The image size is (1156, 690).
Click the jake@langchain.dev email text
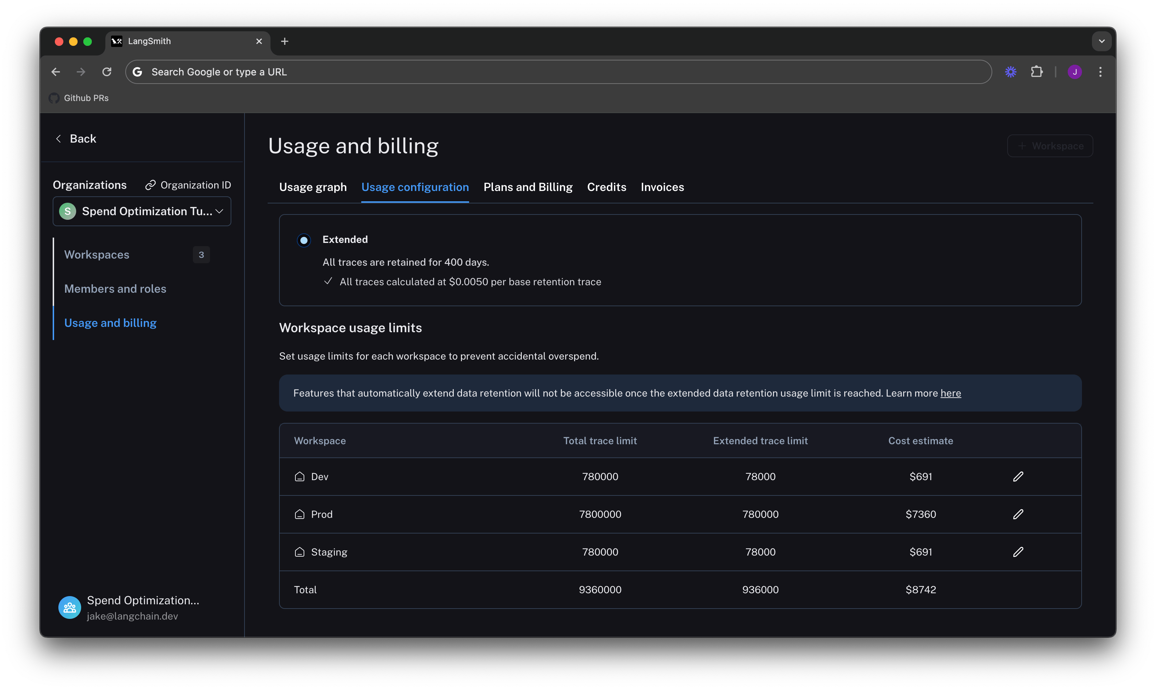tap(132, 616)
